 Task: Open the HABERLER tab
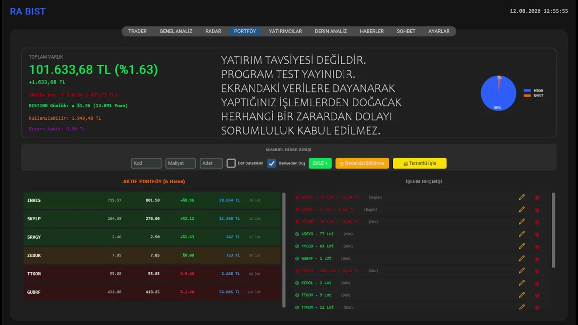pyautogui.click(x=372, y=31)
